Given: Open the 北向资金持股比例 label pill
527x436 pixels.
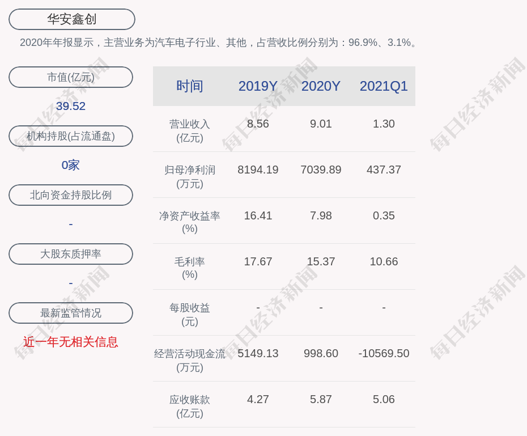Looking at the screenshot, I should click(71, 195).
